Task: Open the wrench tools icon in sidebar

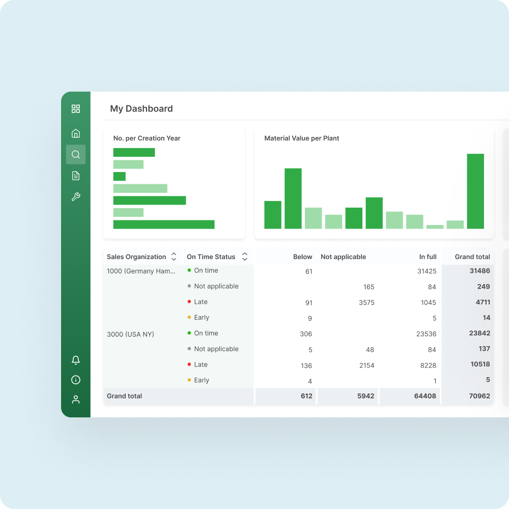Action: (76, 196)
